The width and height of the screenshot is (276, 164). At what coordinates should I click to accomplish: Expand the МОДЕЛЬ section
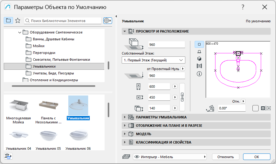pyautogui.click(x=196, y=134)
